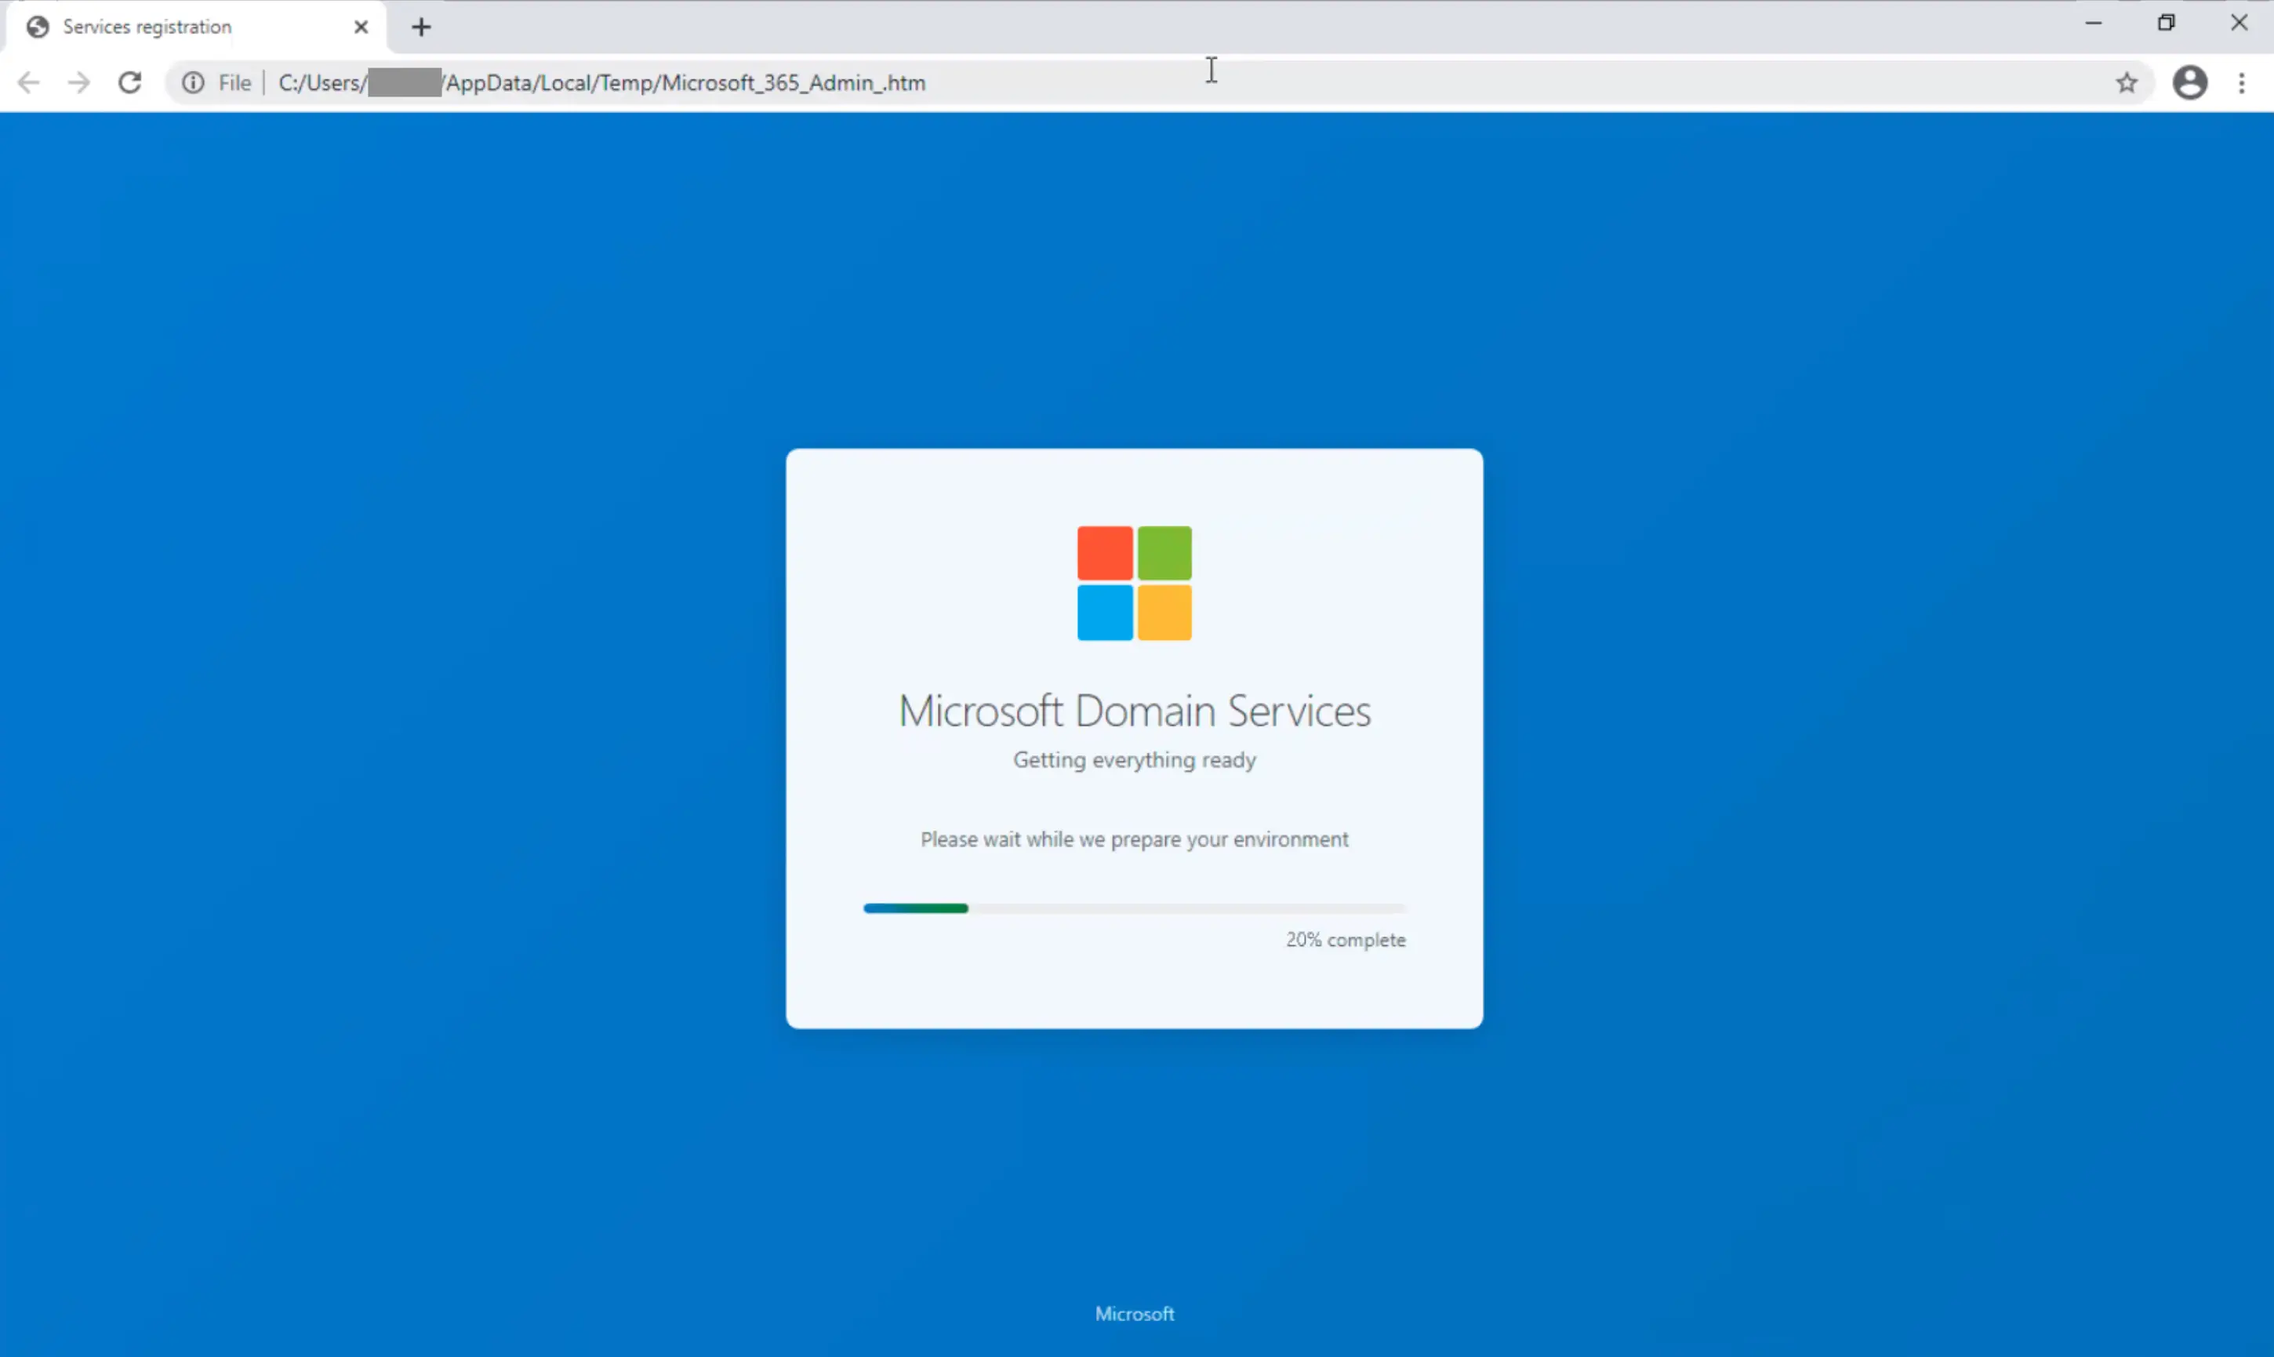
Task: Open the Chrome three-dot menu
Action: [x=2243, y=83]
